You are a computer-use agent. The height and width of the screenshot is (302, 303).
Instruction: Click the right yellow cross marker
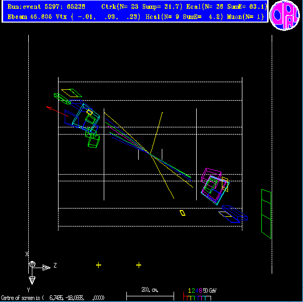tap(139, 265)
